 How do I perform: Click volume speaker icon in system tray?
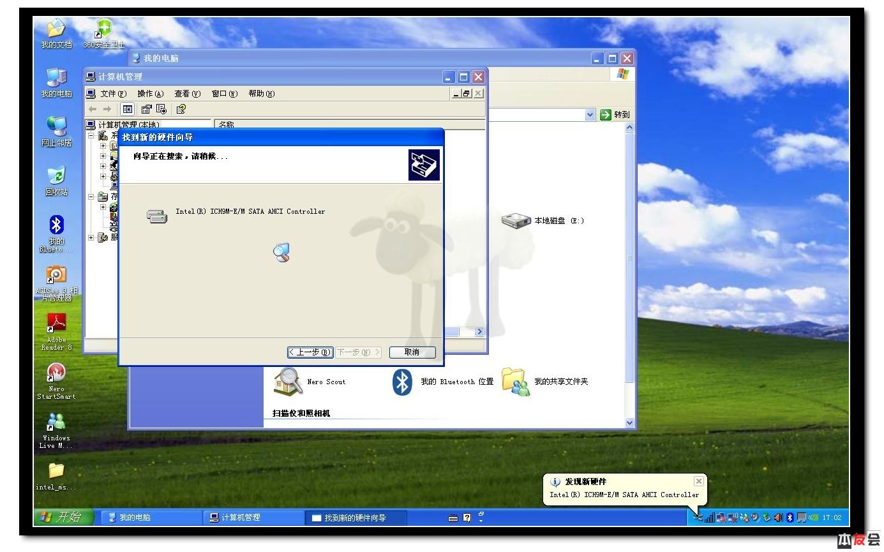(778, 518)
